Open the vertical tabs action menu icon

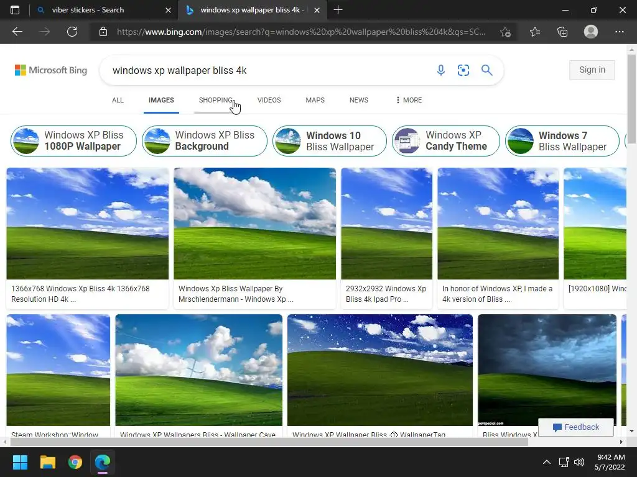coord(15,10)
